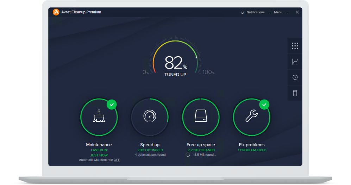The image size is (351, 185).
Task: Click 'TUNED UP' label under percentage
Action: 175,75
